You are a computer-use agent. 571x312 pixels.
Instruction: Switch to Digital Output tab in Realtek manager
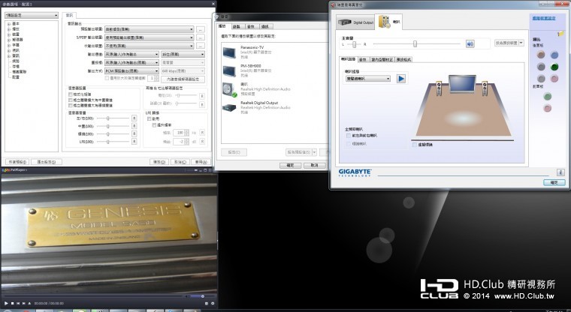point(355,22)
